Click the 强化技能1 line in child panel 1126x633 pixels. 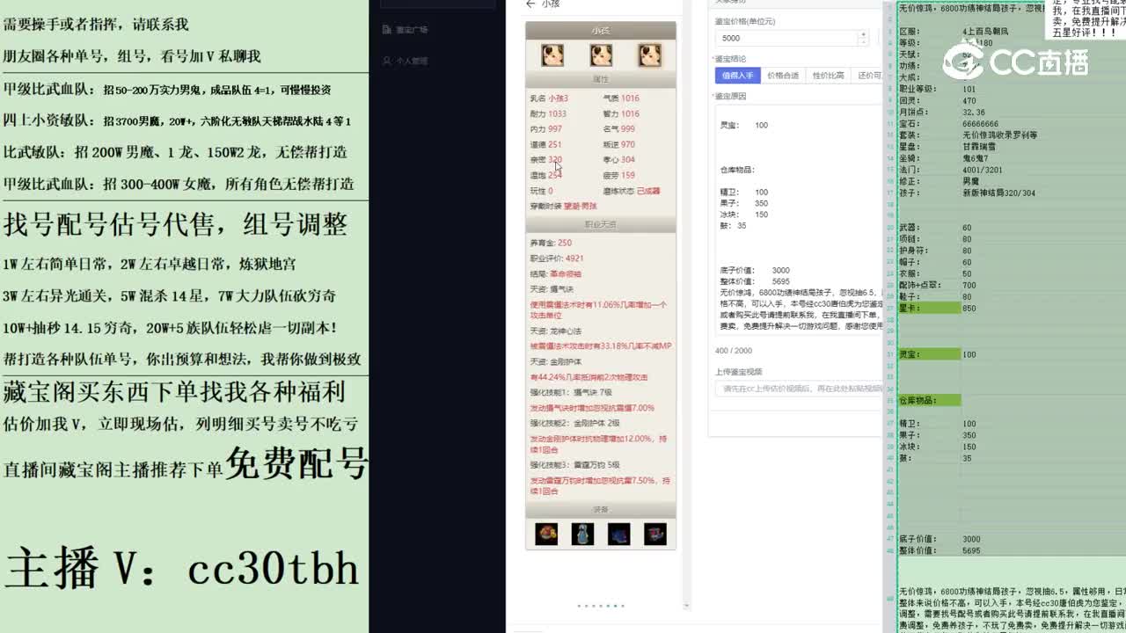coord(570,392)
